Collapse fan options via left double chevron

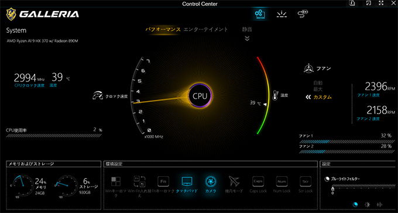click(x=308, y=97)
